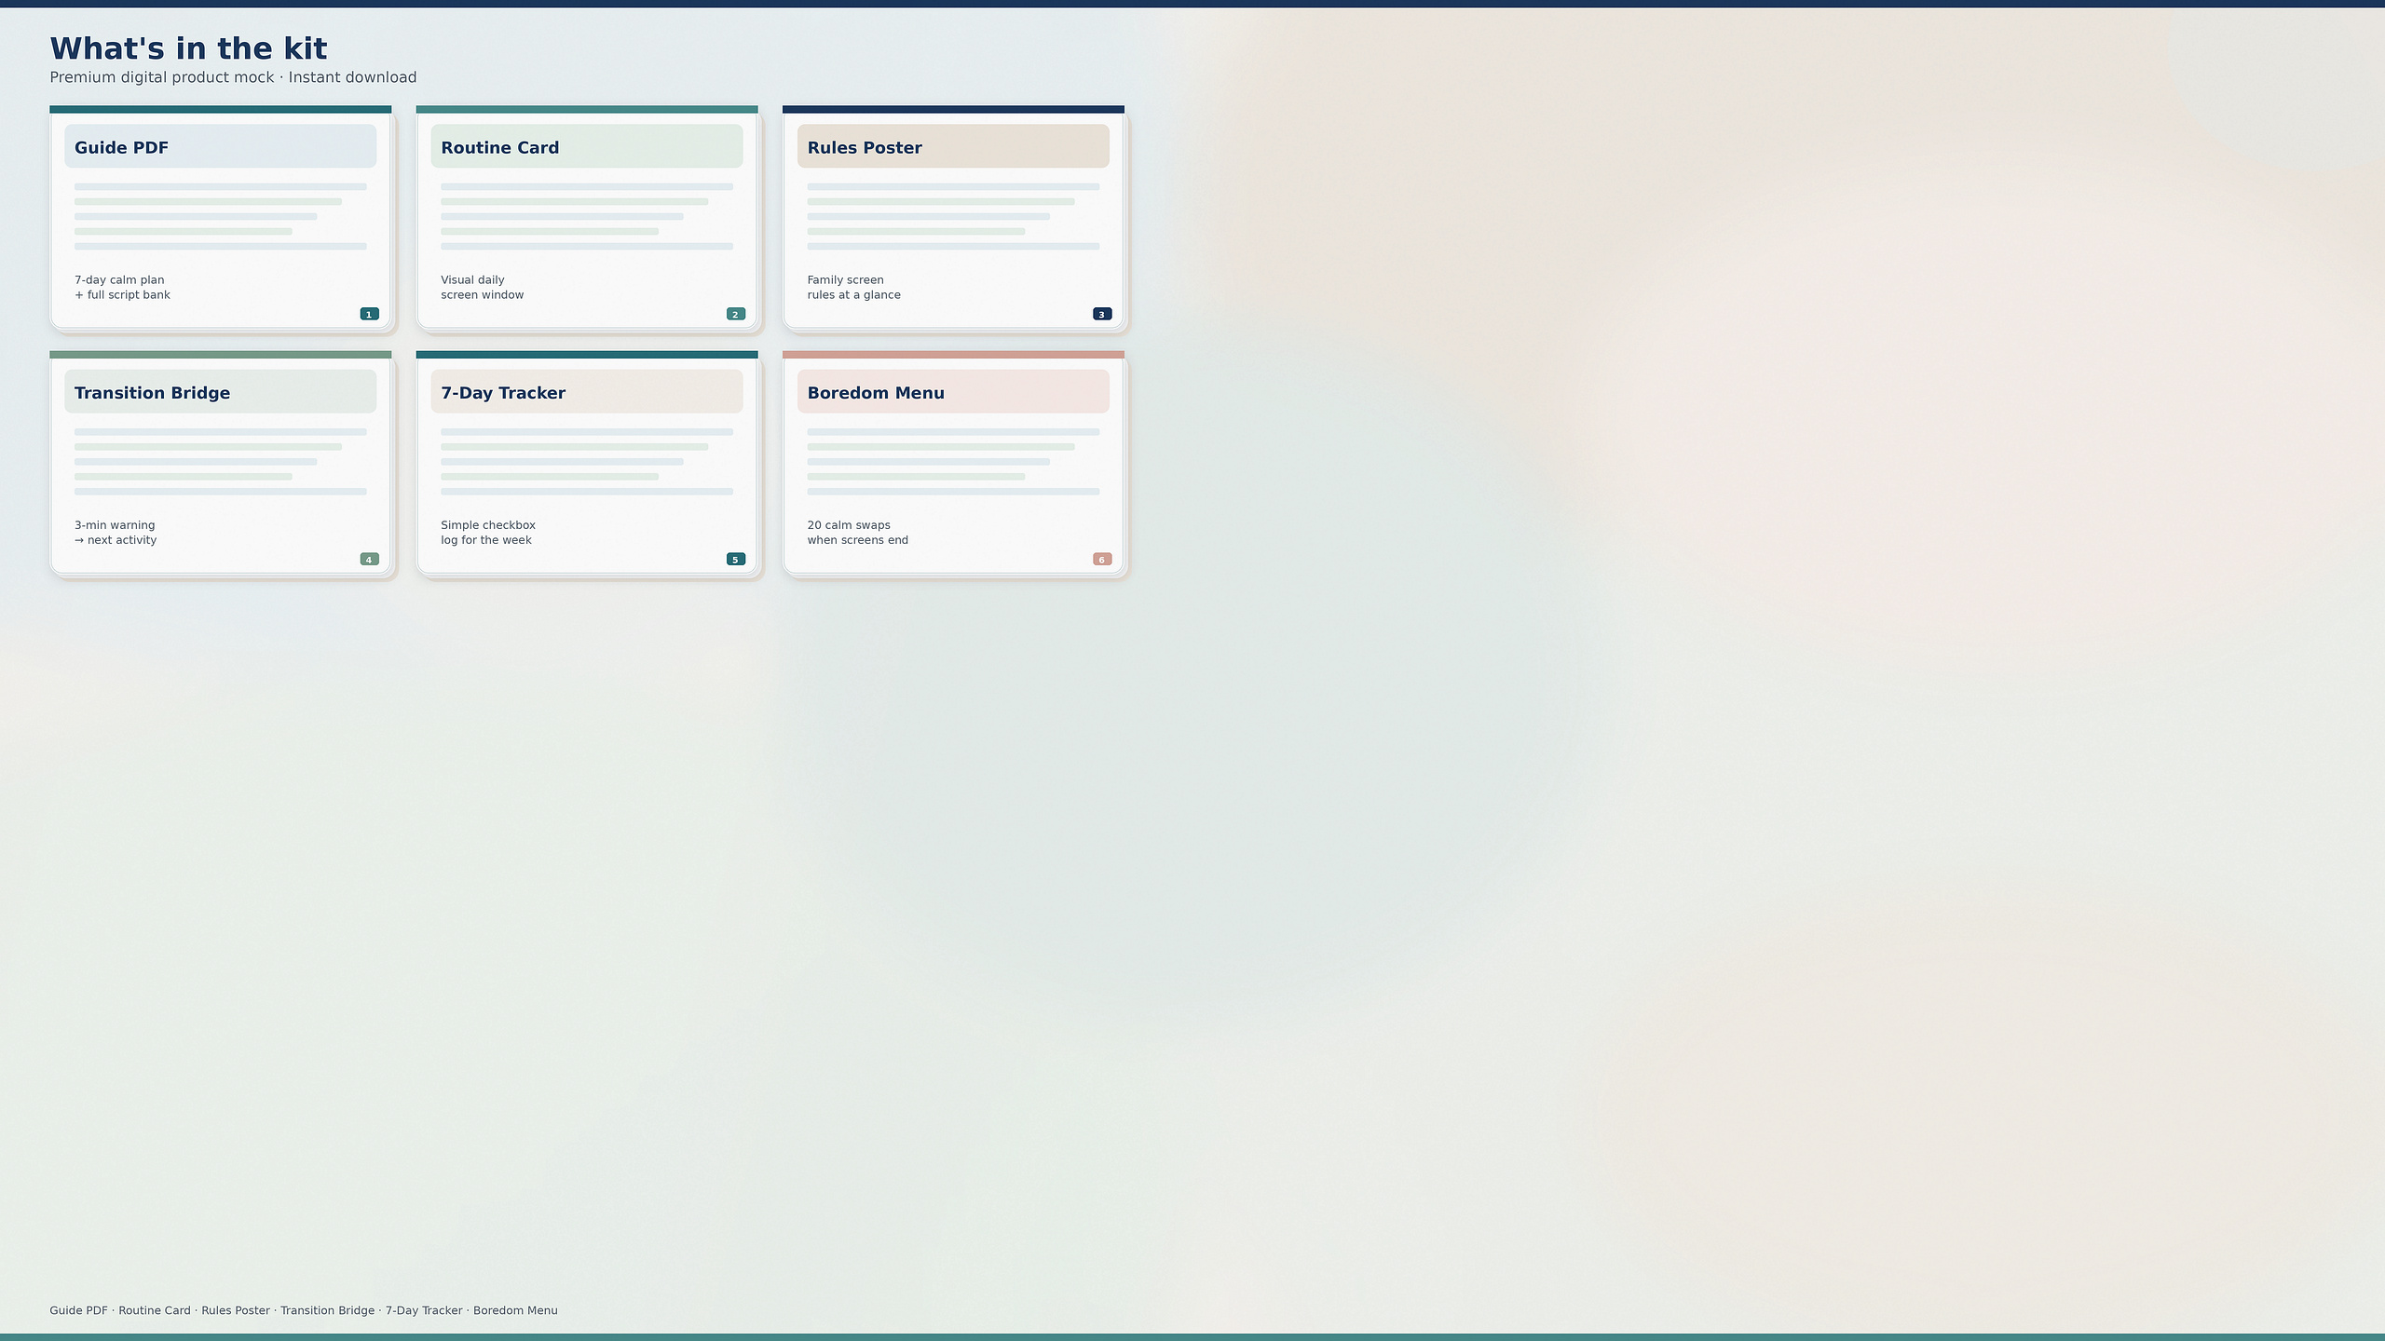
Task: Open the Transition Bridge card header
Action: (x=220, y=391)
